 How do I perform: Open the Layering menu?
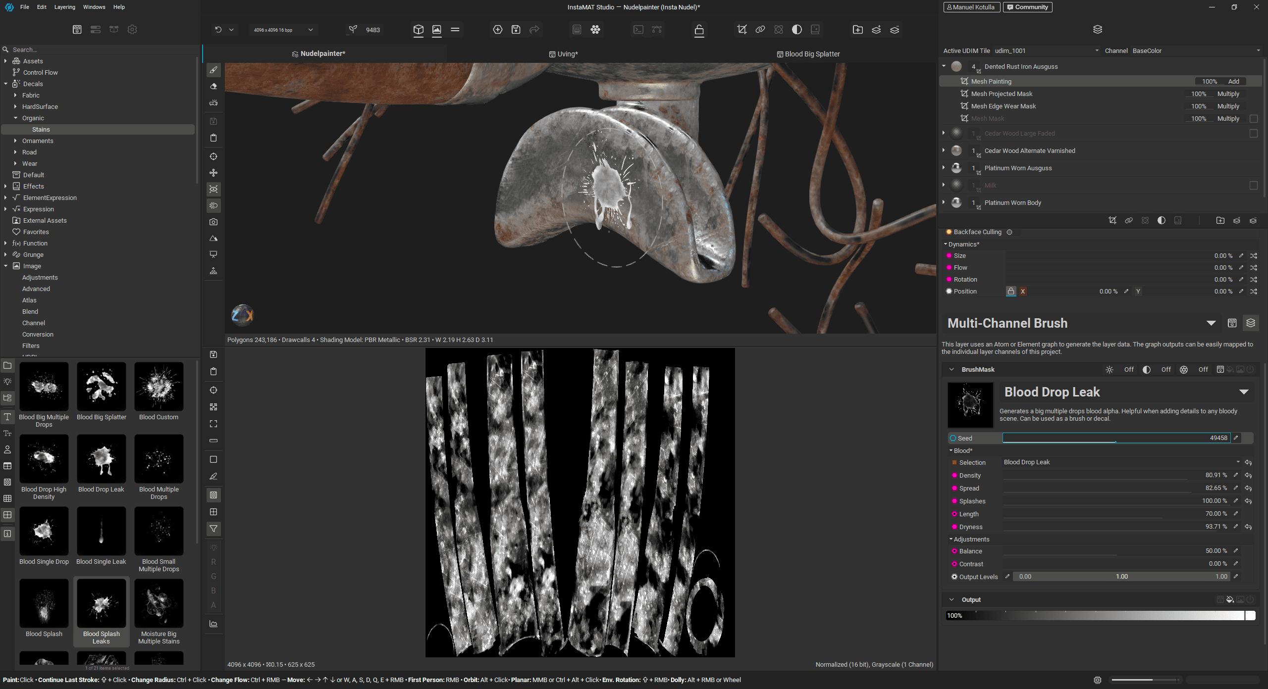point(65,7)
